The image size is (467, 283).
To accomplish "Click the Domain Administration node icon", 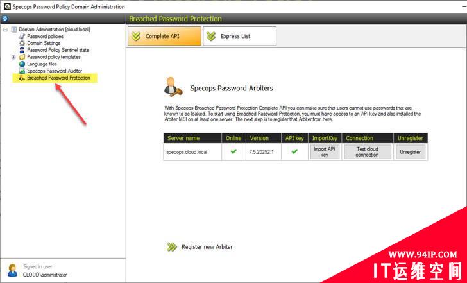I will (14, 29).
